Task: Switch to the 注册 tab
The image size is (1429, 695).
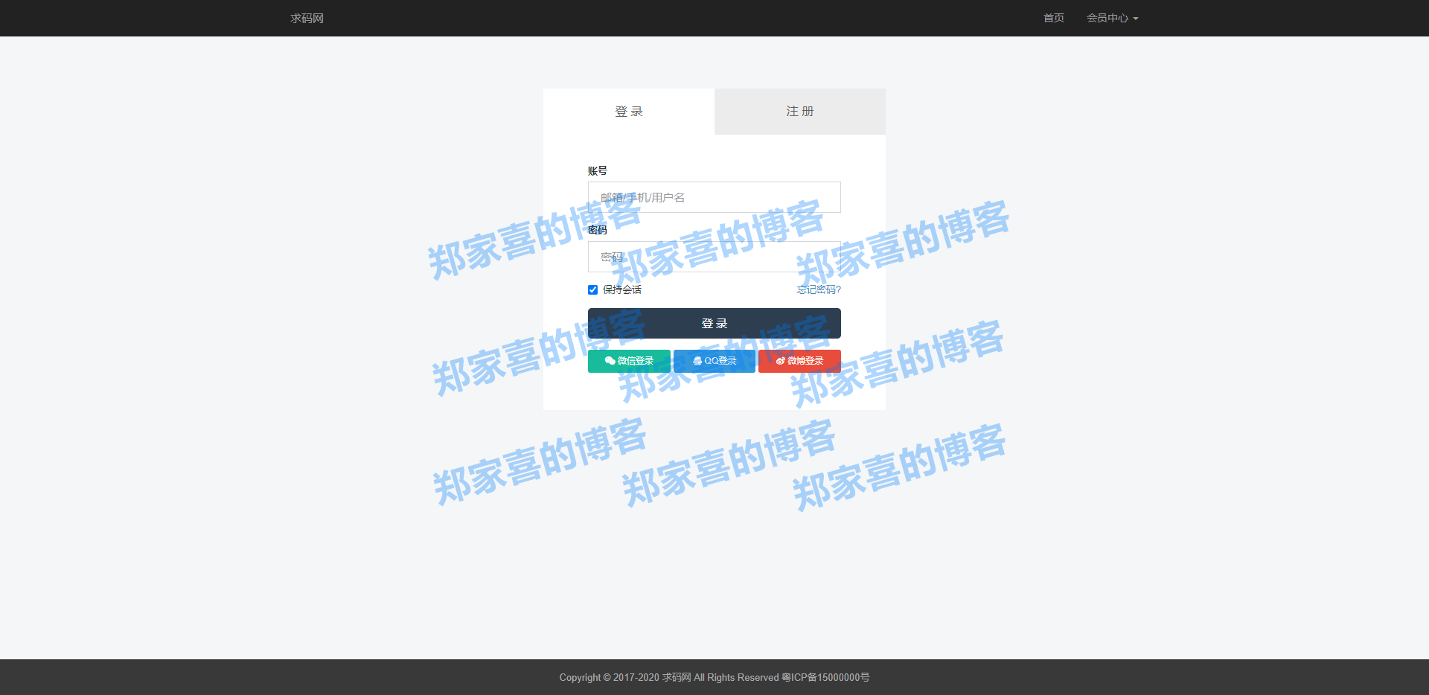Action: (x=800, y=112)
